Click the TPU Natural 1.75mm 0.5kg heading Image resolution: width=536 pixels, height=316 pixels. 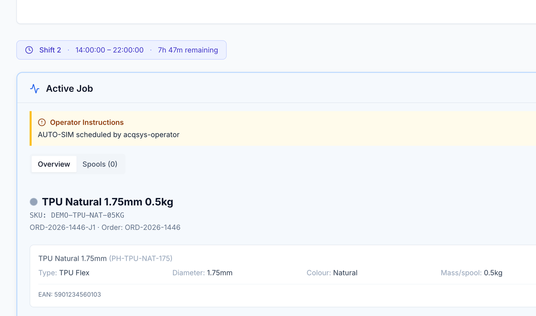[x=108, y=202]
